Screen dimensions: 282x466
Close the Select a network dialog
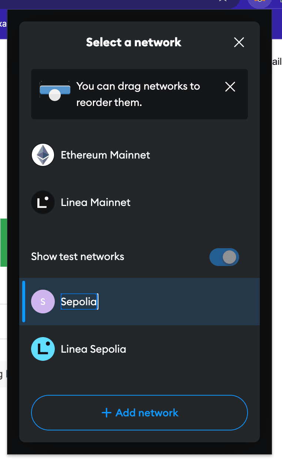click(239, 42)
